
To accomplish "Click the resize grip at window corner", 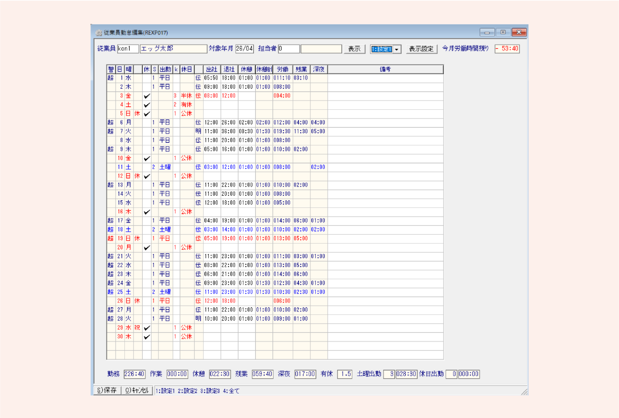I will click(x=524, y=392).
